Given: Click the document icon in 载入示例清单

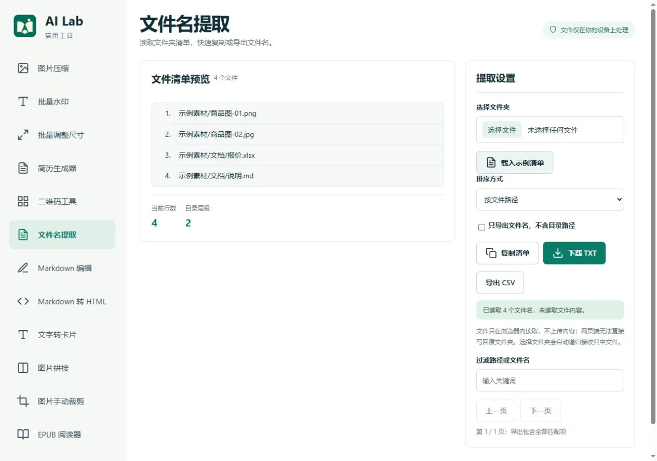Looking at the screenshot, I should (491, 162).
